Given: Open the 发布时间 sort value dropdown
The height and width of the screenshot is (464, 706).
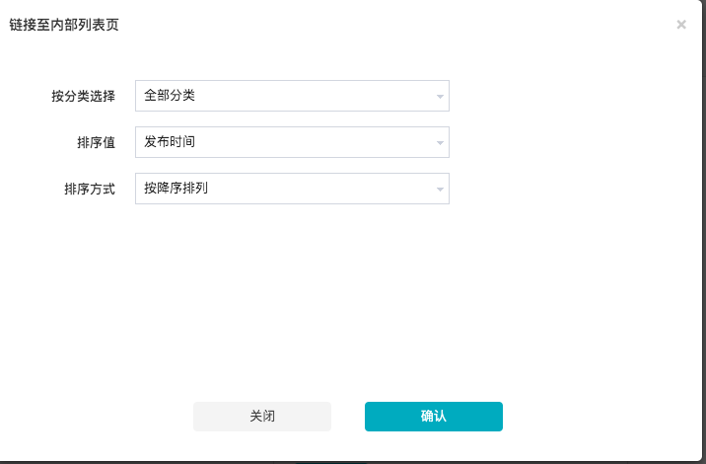Looking at the screenshot, I should pos(292,142).
